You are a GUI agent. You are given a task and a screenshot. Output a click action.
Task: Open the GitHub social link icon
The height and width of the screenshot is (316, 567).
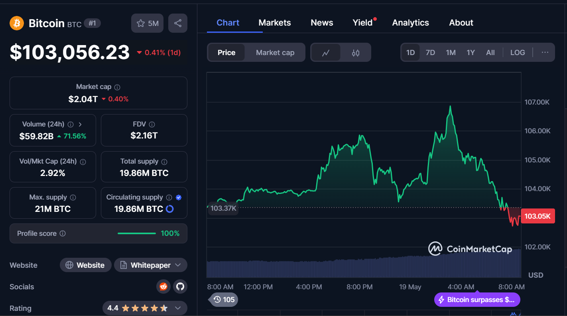pos(180,286)
